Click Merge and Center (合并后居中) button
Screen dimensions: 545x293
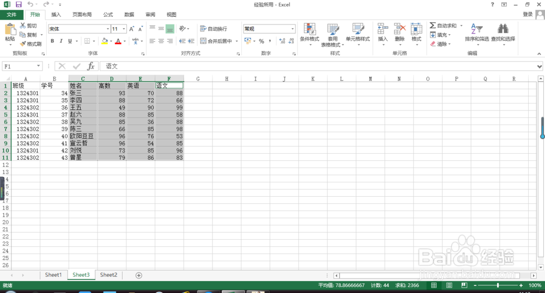click(x=216, y=41)
